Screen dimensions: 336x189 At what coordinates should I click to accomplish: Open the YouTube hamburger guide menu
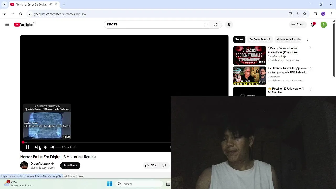pyautogui.click(x=7, y=24)
